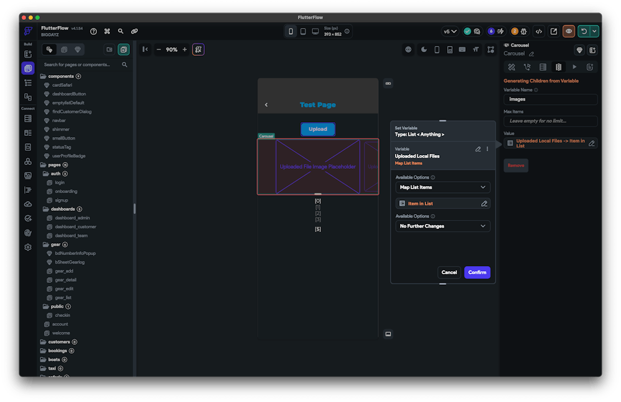The height and width of the screenshot is (402, 621).
Task: Click Cancel in Set Variable dialog
Action: (449, 272)
